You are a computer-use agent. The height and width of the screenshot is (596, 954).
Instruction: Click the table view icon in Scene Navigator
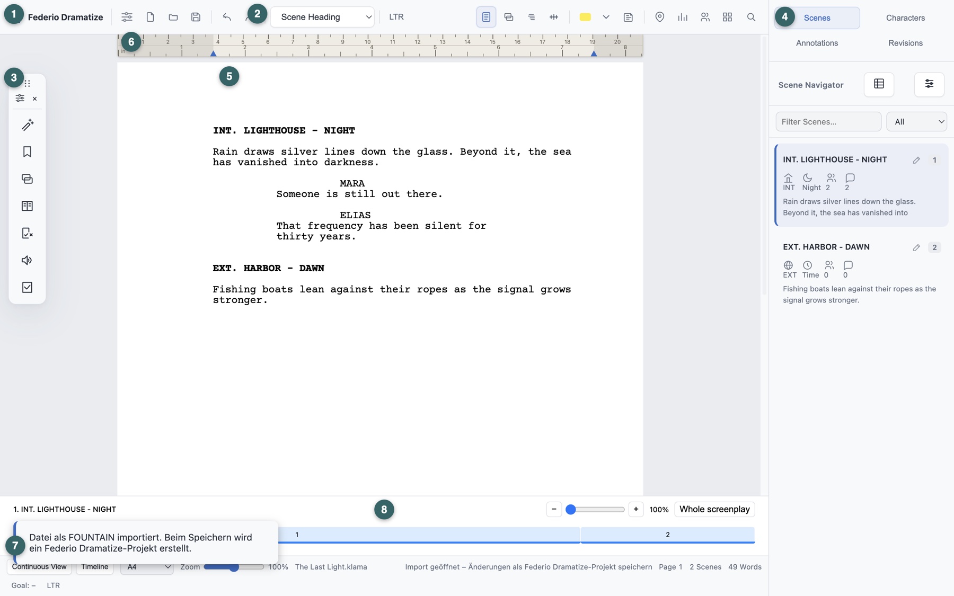tap(879, 84)
